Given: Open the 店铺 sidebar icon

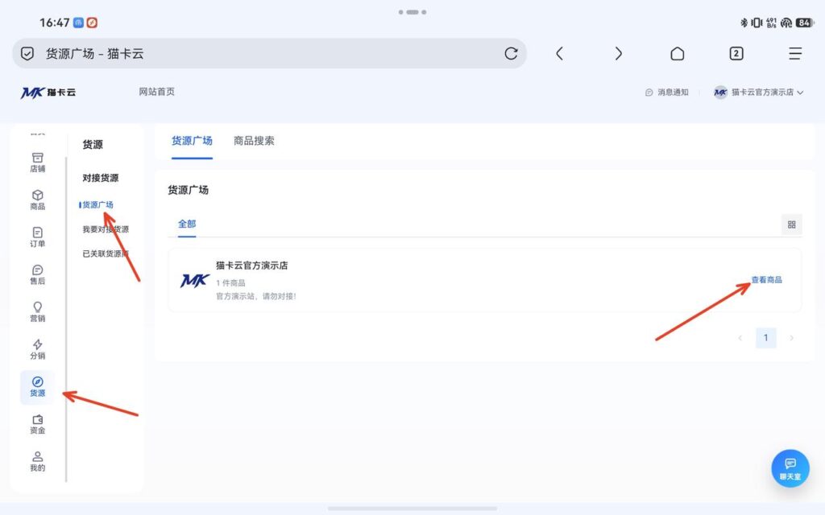Looking at the screenshot, I should (37, 163).
